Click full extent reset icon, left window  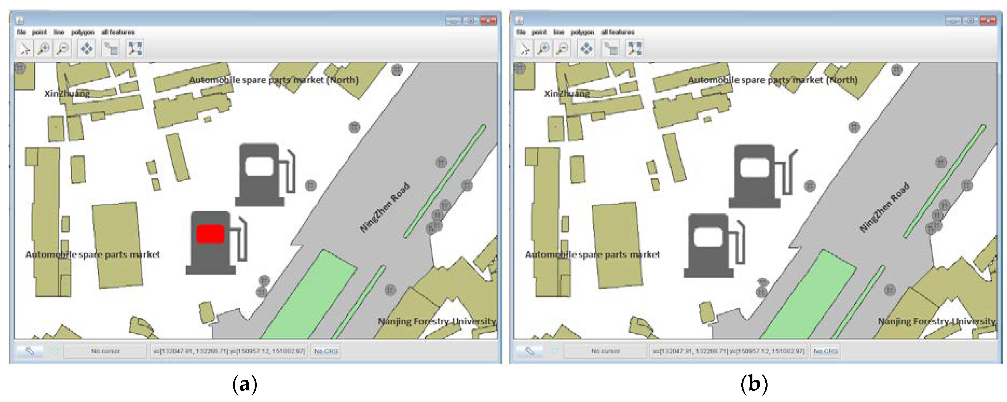(x=135, y=49)
